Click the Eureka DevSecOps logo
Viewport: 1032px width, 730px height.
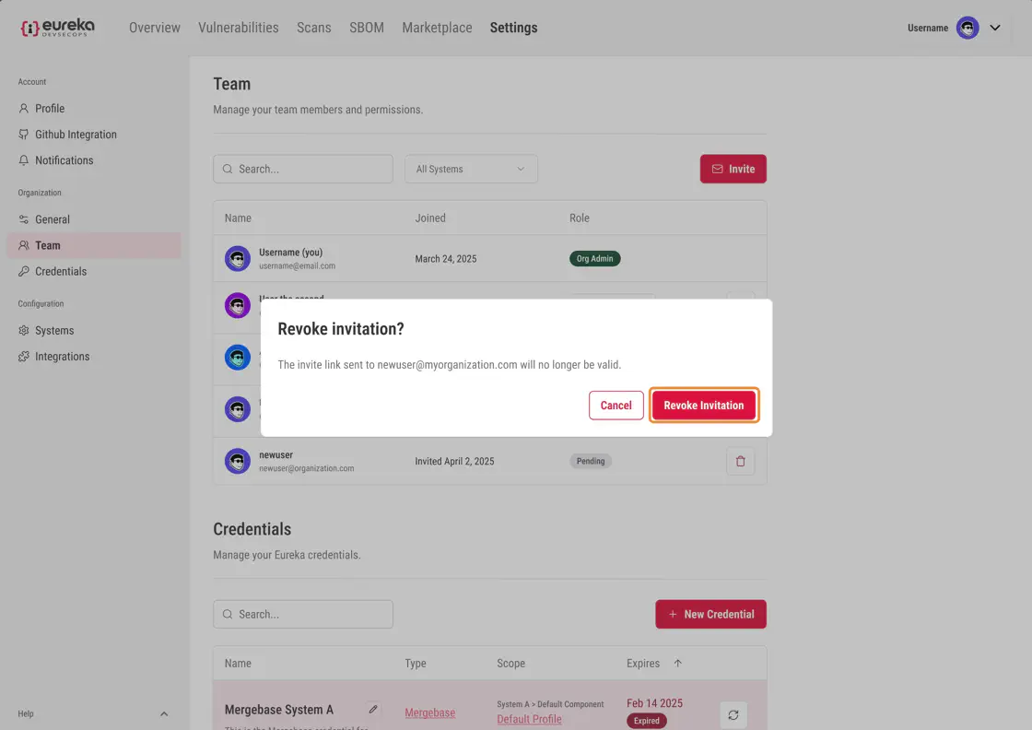[x=57, y=28]
